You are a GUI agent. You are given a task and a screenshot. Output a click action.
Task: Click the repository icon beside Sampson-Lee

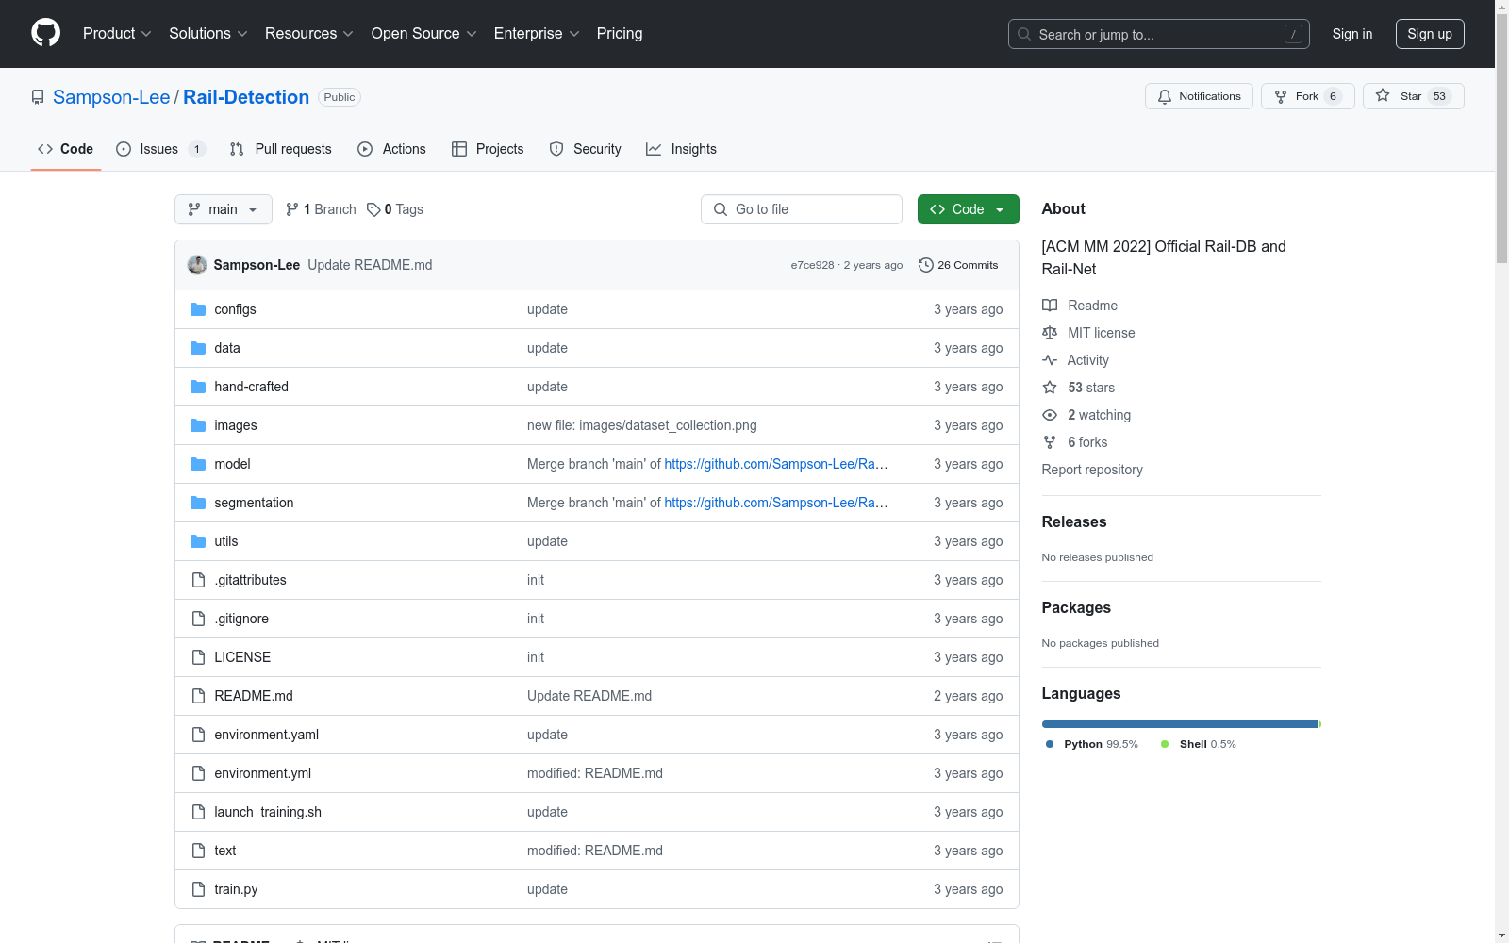click(x=38, y=97)
